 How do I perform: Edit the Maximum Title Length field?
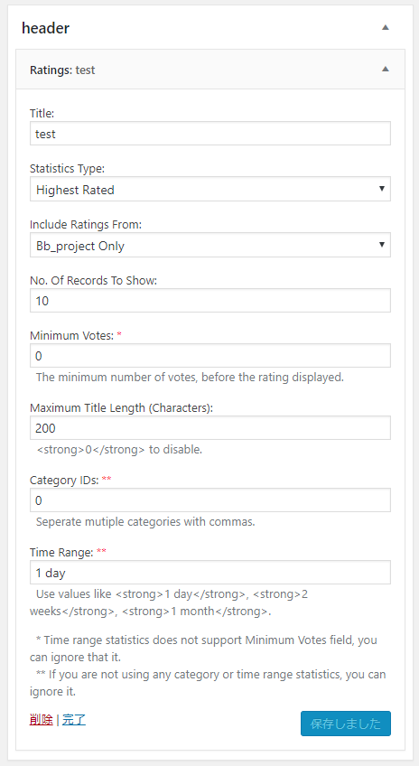point(210,428)
